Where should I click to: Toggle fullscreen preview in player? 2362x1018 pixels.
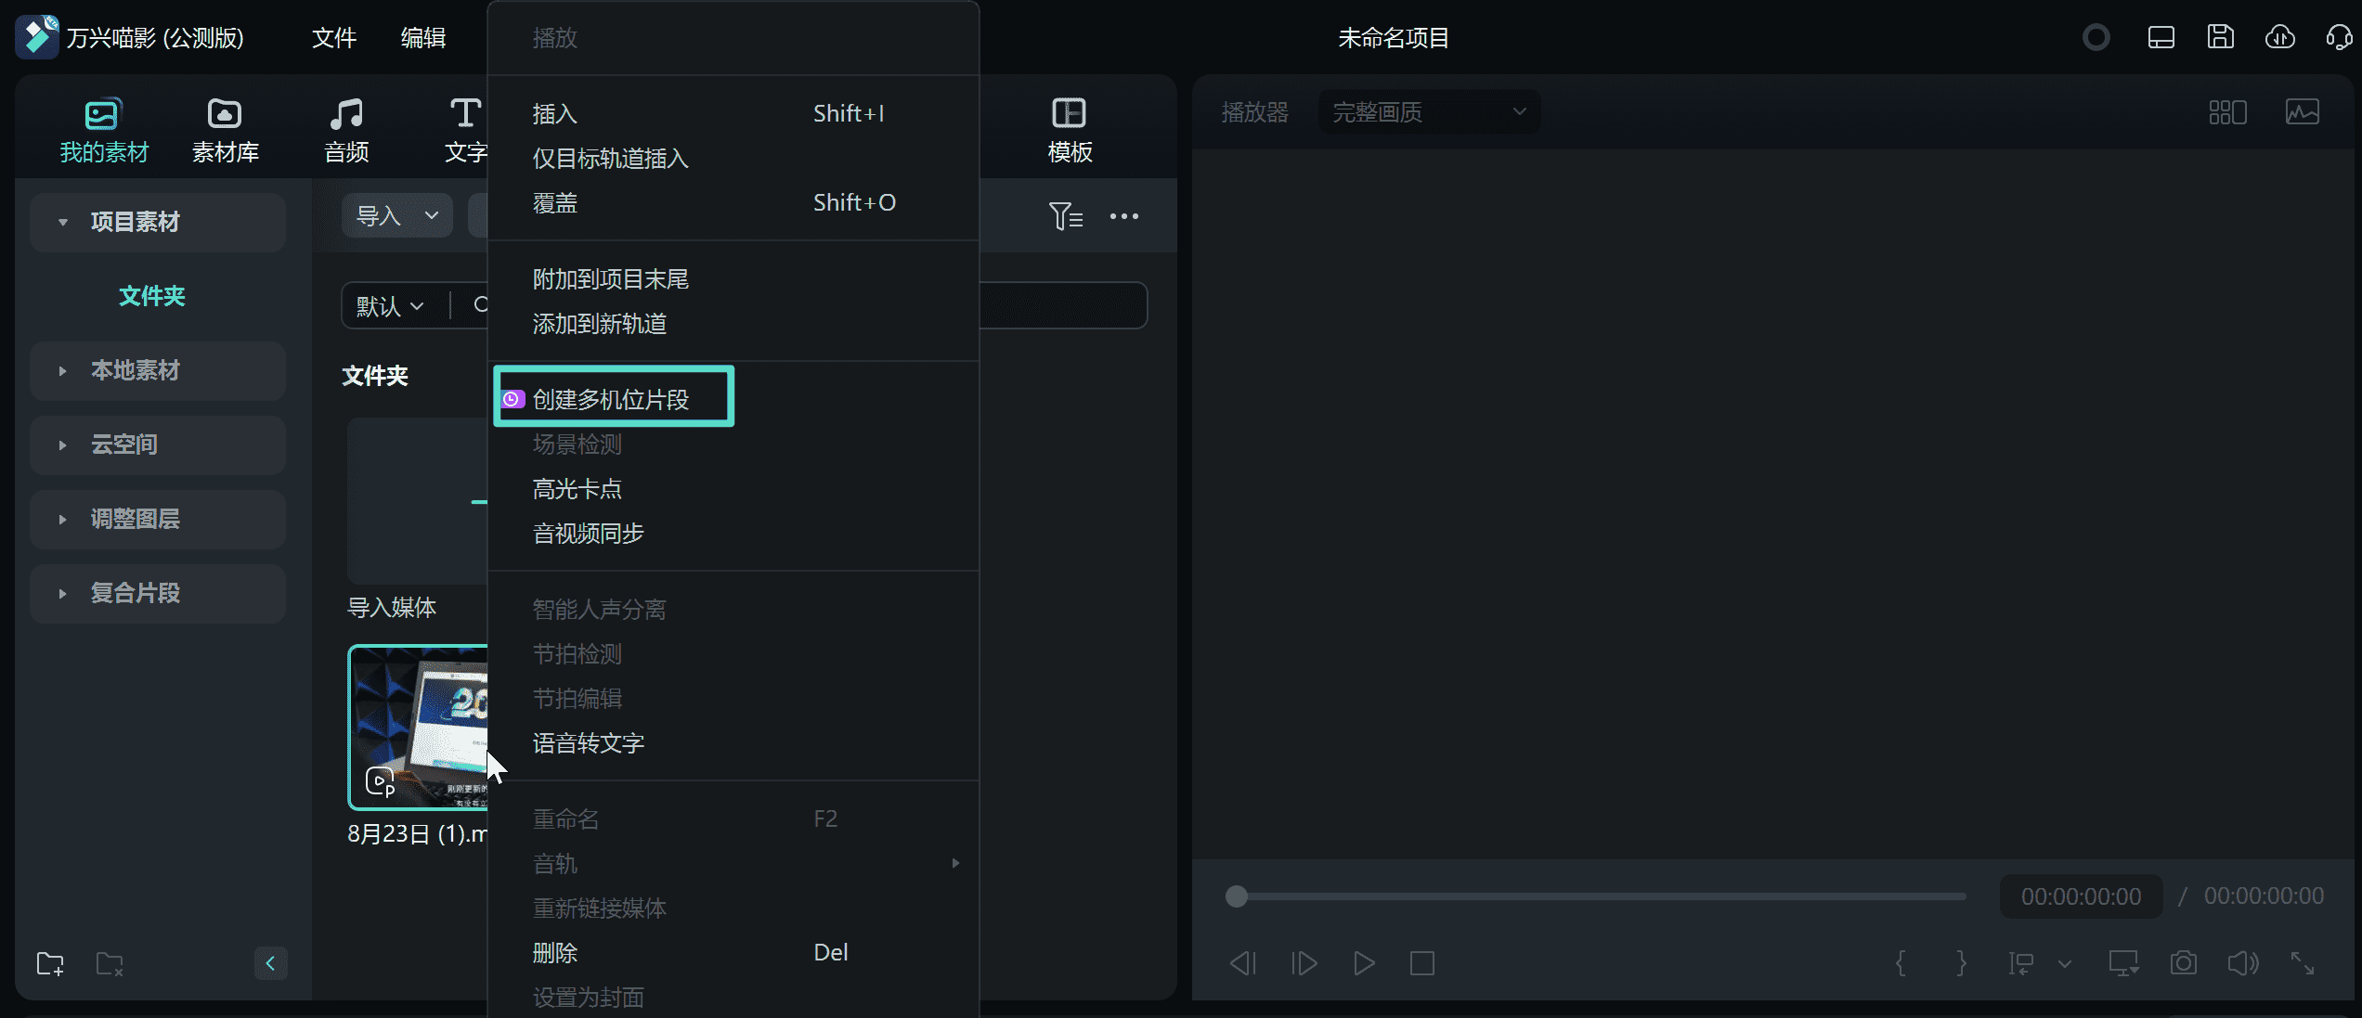2302,962
